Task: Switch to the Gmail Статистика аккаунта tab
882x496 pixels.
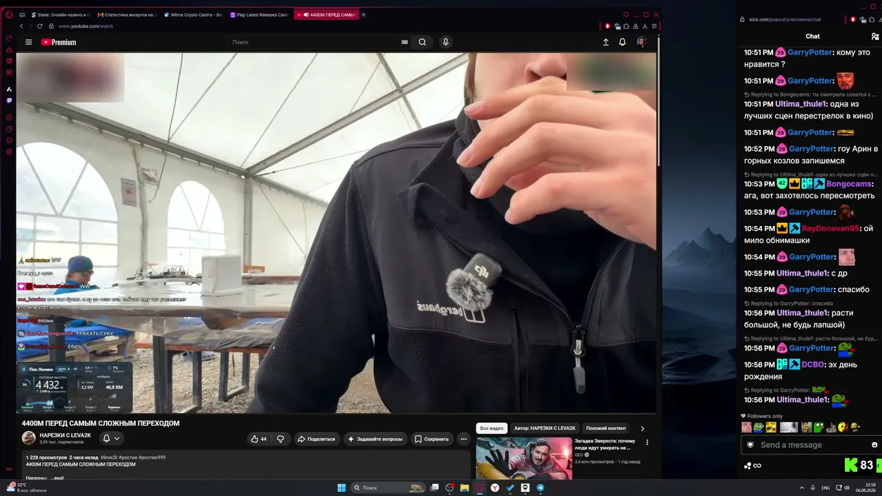Action: [127, 14]
